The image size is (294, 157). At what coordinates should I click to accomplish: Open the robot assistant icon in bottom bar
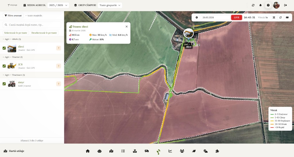pyautogui.click(x=99, y=151)
